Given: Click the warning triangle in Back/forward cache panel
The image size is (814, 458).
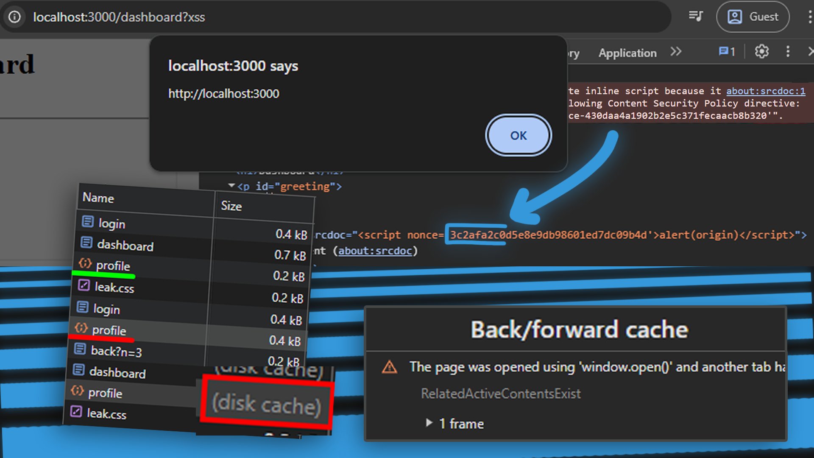Looking at the screenshot, I should tap(389, 367).
